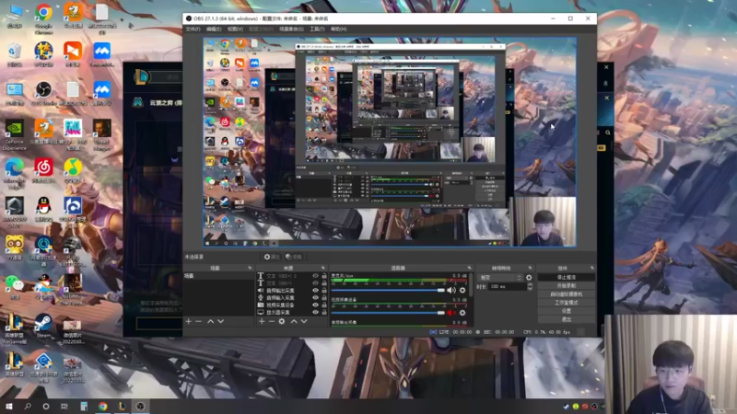Switch to League client on taskbar
This screenshot has height=414, width=737.
(122, 406)
